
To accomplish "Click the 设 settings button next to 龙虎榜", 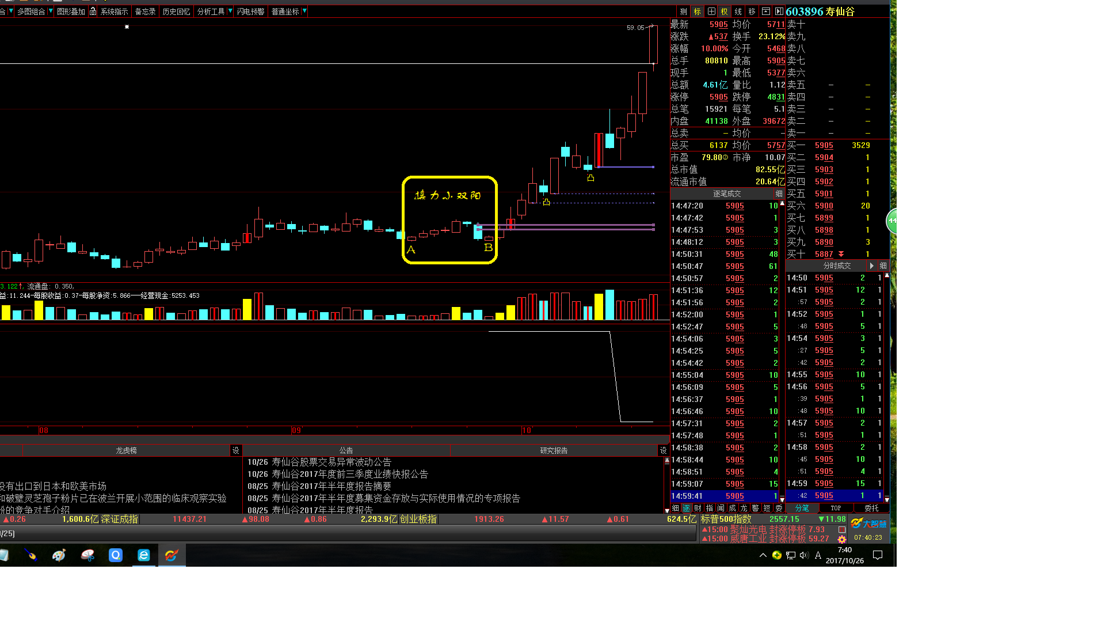I will coord(236,450).
